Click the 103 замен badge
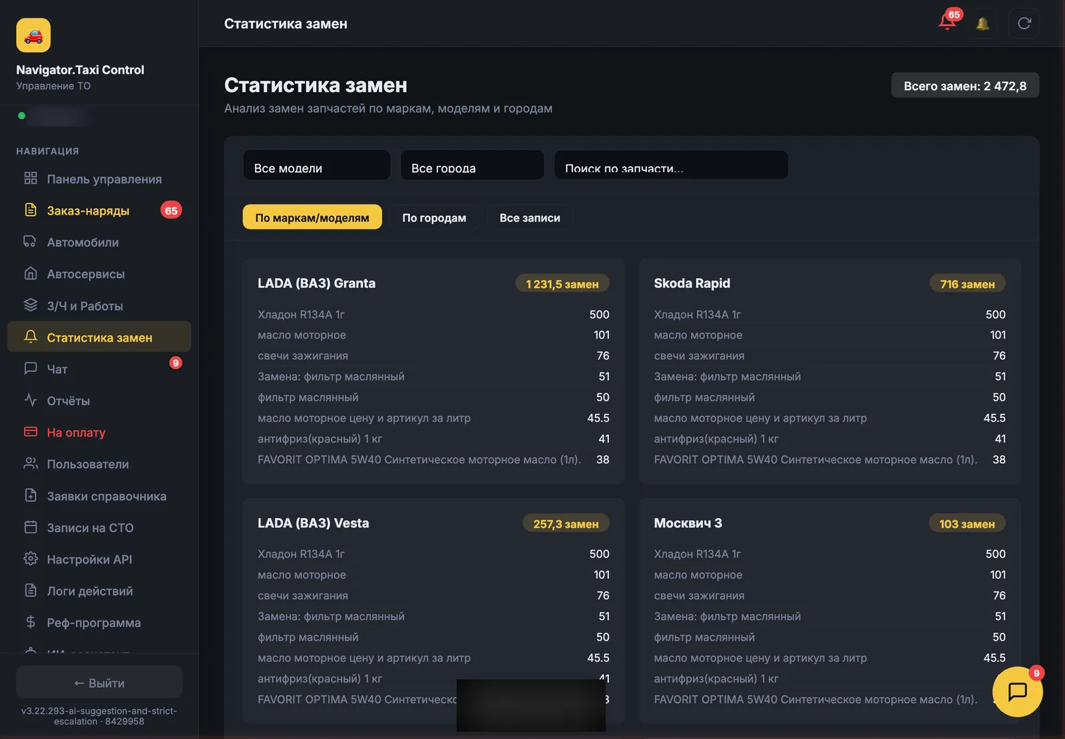Screen dimensions: 1065x739 click(x=967, y=524)
